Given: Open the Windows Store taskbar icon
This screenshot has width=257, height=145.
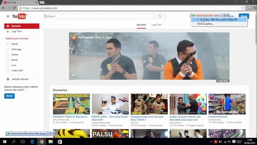Looking at the screenshot, I should (60, 141).
